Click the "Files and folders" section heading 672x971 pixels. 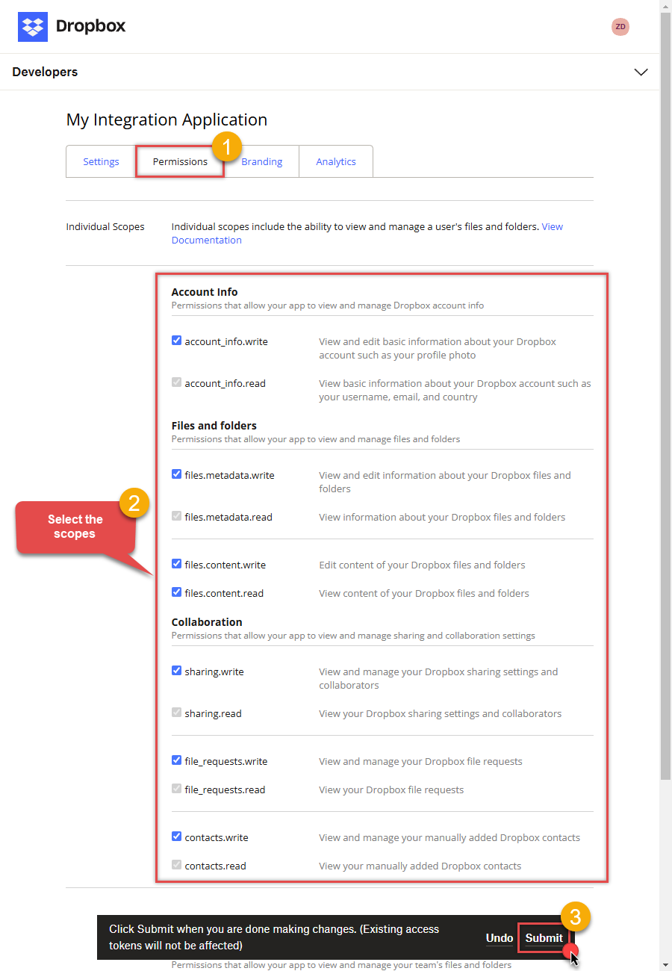pyautogui.click(x=214, y=426)
